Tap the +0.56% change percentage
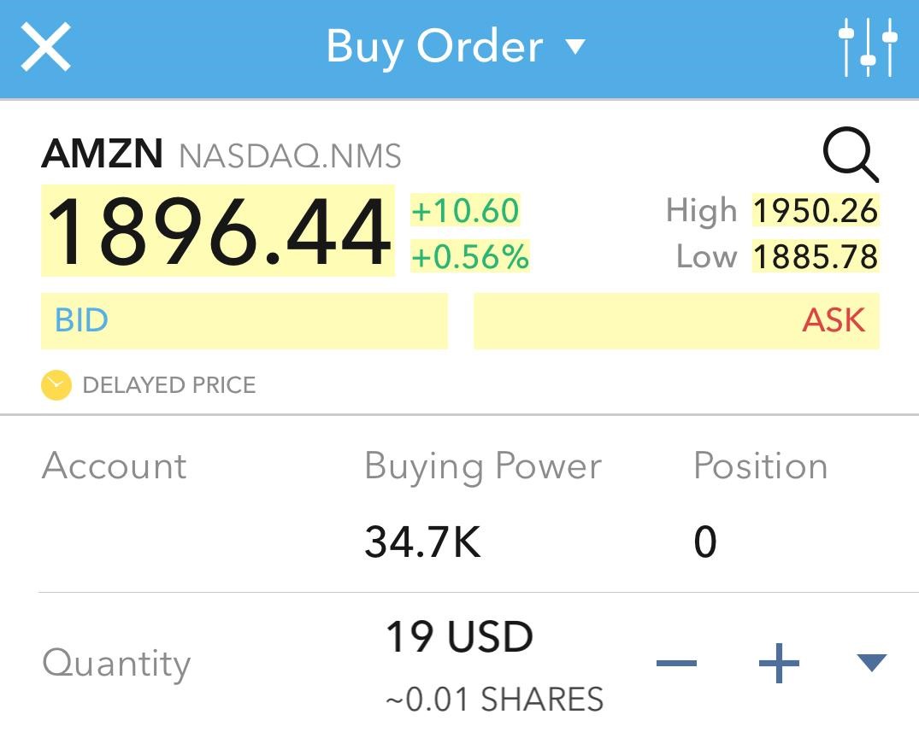 pyautogui.click(x=470, y=256)
